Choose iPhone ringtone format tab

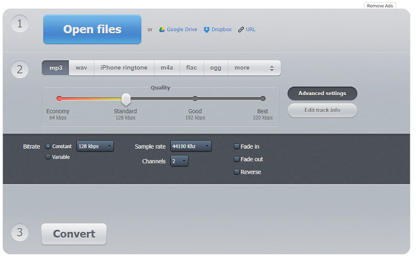[x=124, y=68]
